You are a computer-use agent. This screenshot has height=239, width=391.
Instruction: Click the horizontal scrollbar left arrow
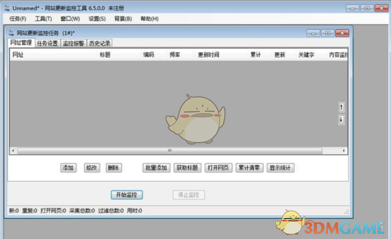pyautogui.click(x=13, y=150)
